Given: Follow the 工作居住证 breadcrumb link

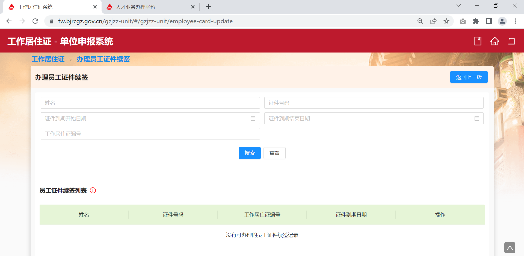Looking at the screenshot, I should (x=48, y=59).
